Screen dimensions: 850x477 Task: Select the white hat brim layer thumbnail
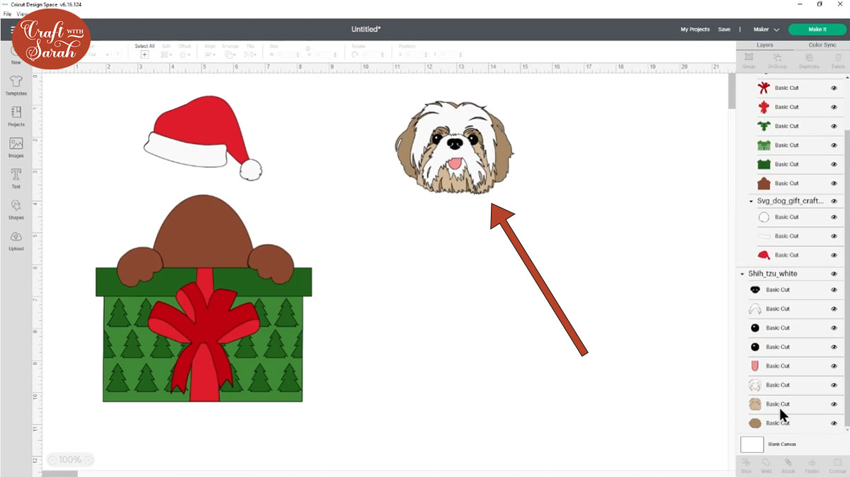point(764,236)
